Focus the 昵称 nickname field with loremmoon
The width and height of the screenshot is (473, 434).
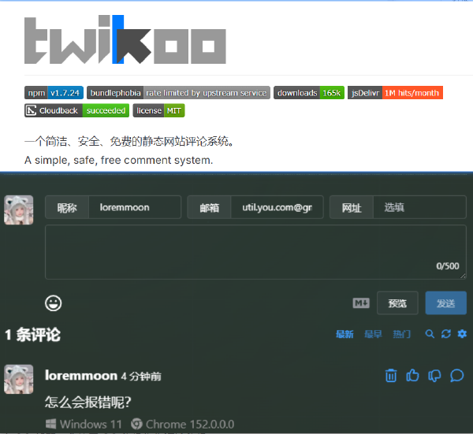[x=135, y=207]
